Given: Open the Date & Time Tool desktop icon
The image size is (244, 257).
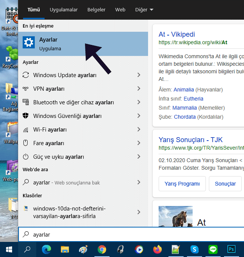Looking at the screenshot, I should (x=10, y=21).
